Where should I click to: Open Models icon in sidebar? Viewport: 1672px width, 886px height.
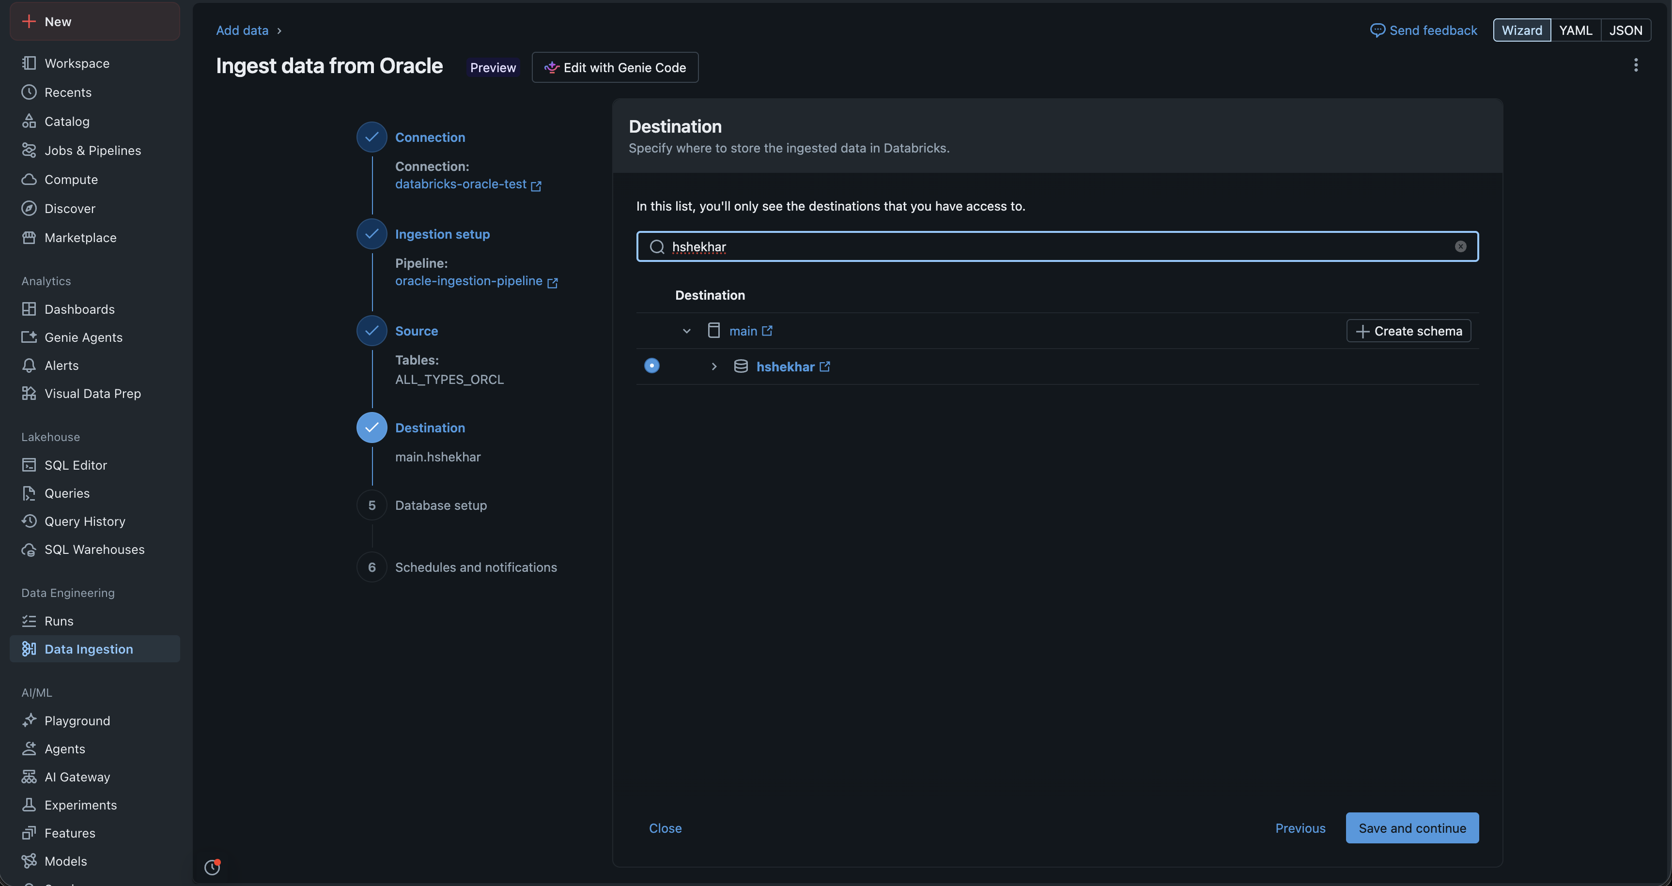tap(29, 861)
